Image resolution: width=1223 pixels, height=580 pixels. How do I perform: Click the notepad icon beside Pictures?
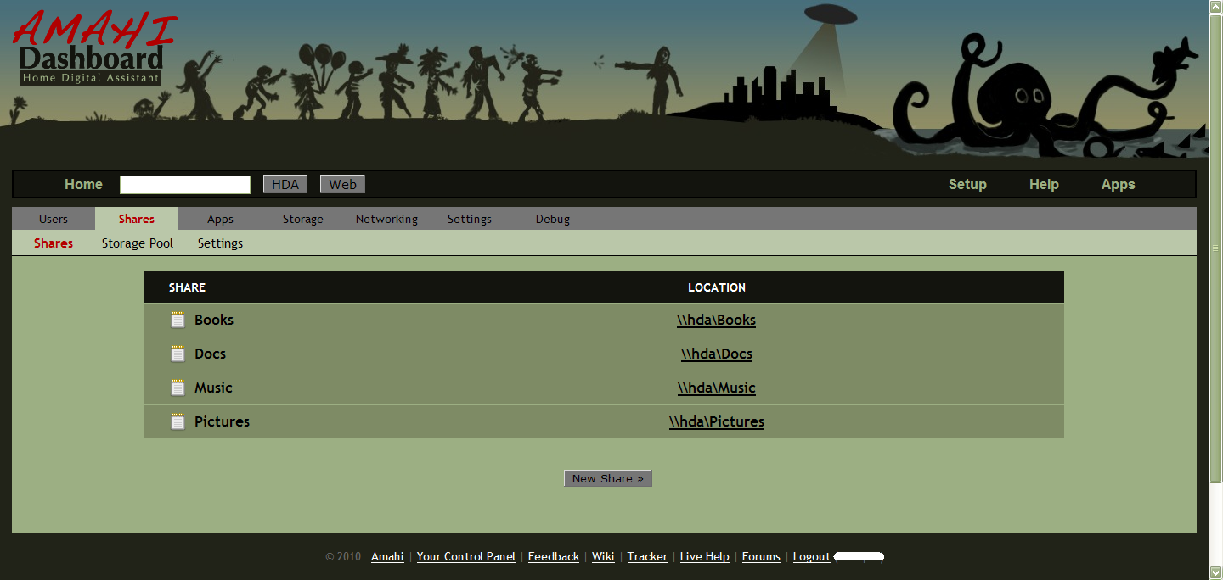pos(178,421)
